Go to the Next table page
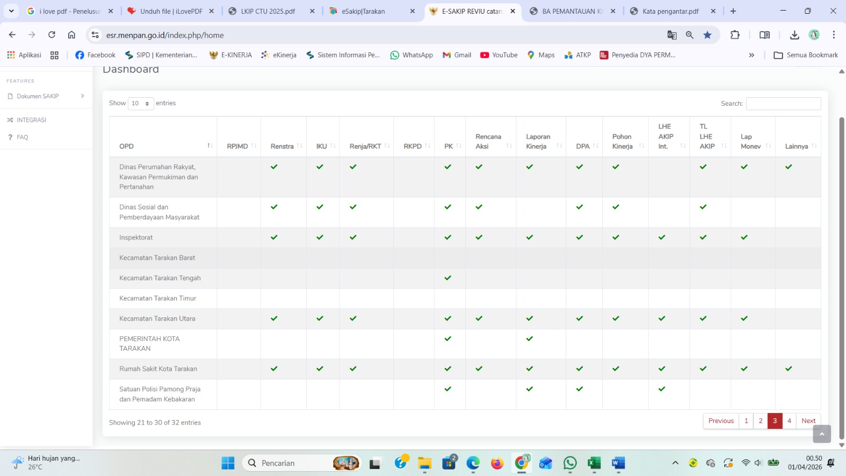The width and height of the screenshot is (846, 476). pos(808,421)
